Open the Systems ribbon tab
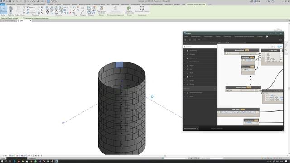 (x=50, y=4)
